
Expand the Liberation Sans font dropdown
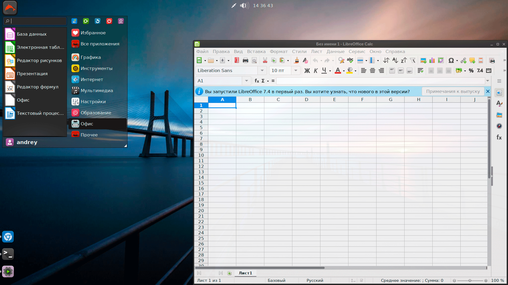262,70
